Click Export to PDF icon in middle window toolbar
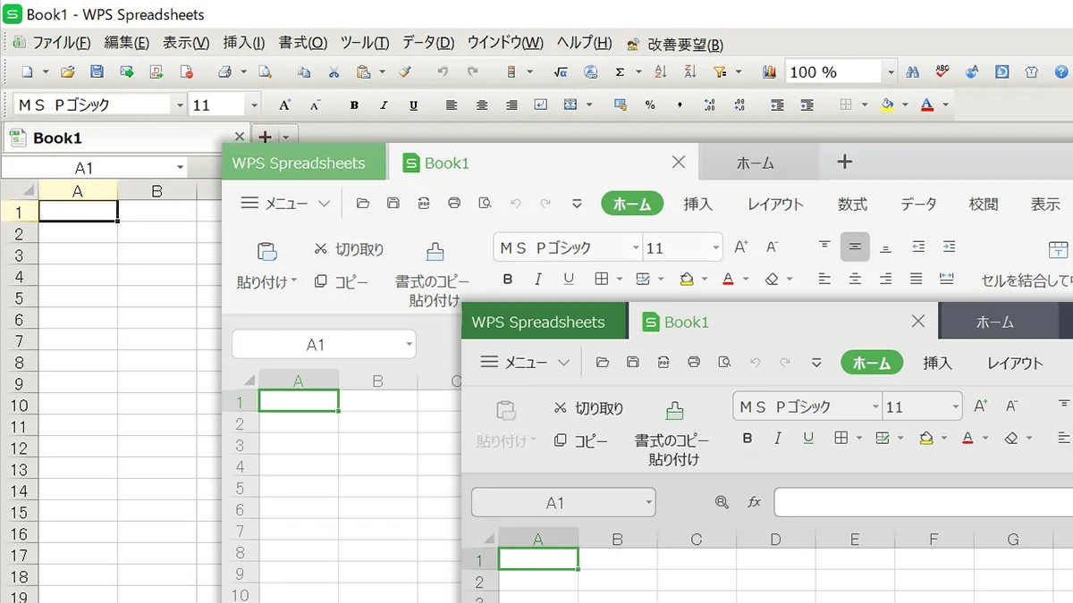1073x603 pixels. coord(424,204)
